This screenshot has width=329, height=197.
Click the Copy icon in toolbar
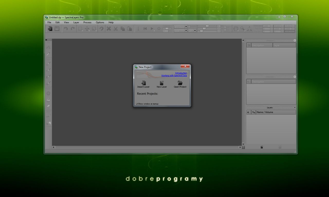[123, 29]
